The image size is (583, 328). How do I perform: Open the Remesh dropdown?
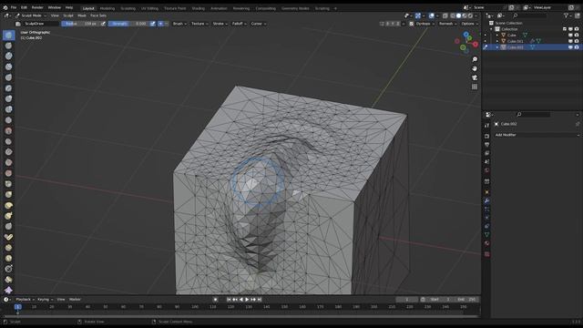click(447, 24)
